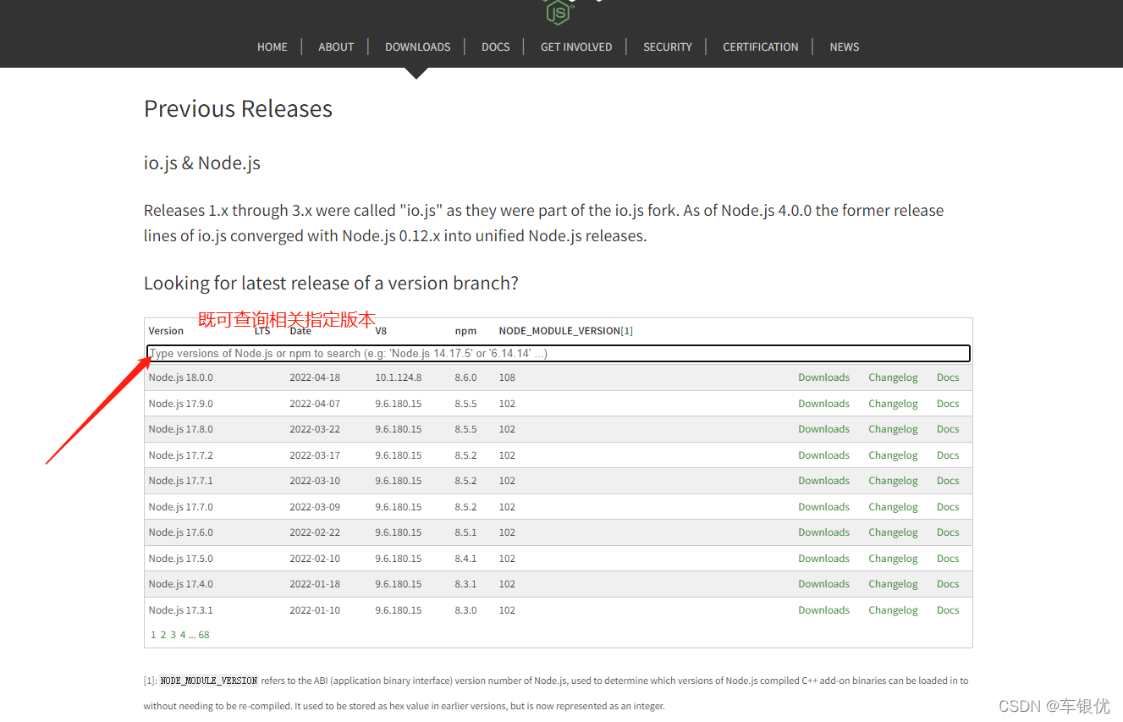Select the npm value 8.4.1

[465, 559]
